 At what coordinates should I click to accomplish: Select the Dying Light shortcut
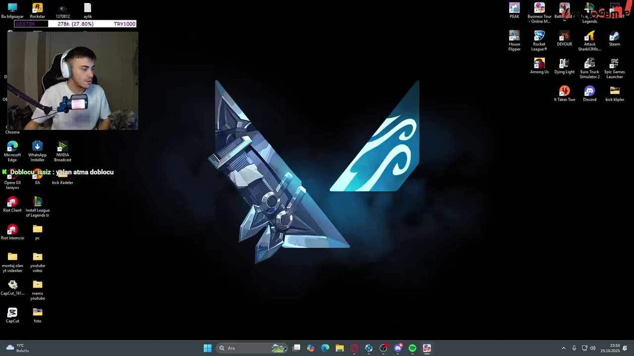pos(564,66)
